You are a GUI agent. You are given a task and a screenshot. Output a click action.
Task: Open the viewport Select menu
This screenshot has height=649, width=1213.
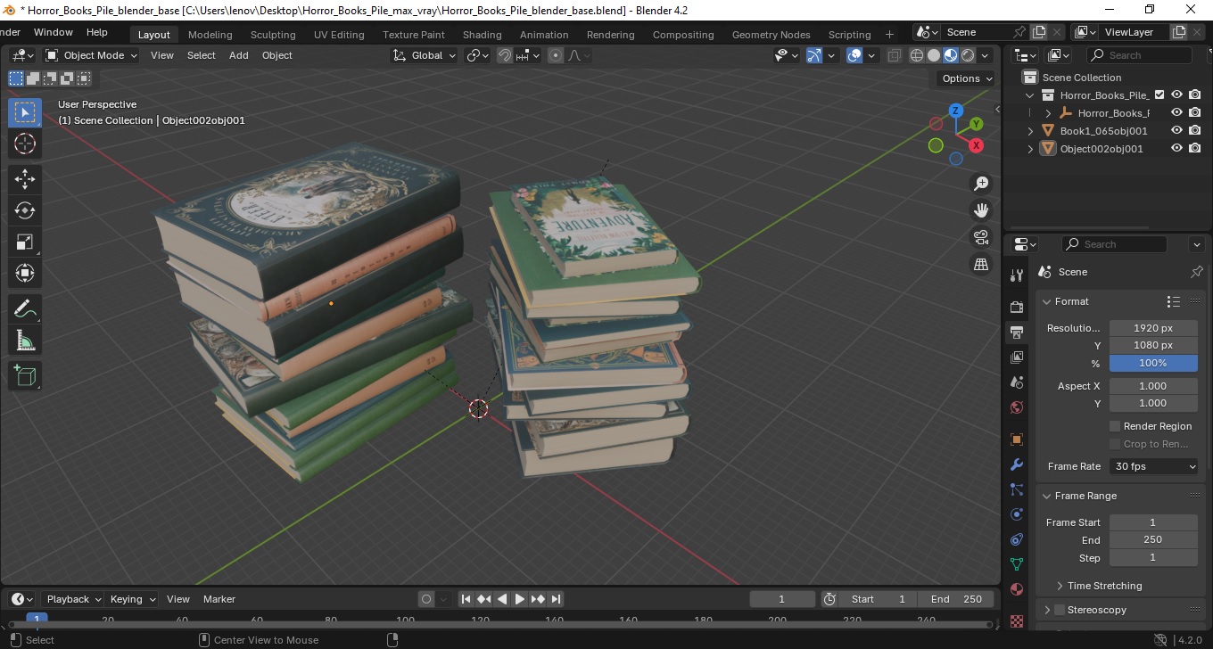[x=201, y=55]
